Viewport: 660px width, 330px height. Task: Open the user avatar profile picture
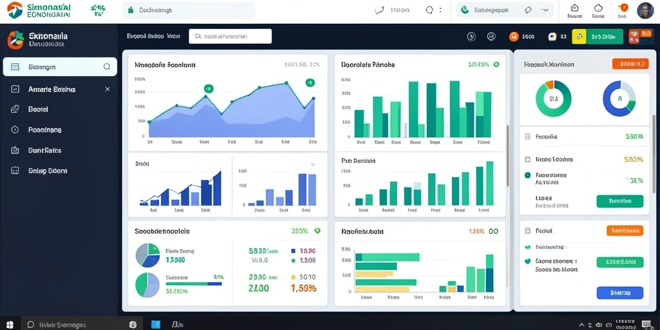click(x=645, y=10)
